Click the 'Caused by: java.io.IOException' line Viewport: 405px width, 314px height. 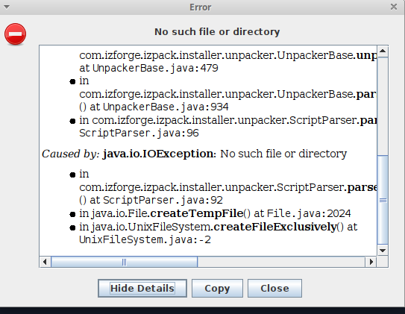pyautogui.click(x=194, y=154)
